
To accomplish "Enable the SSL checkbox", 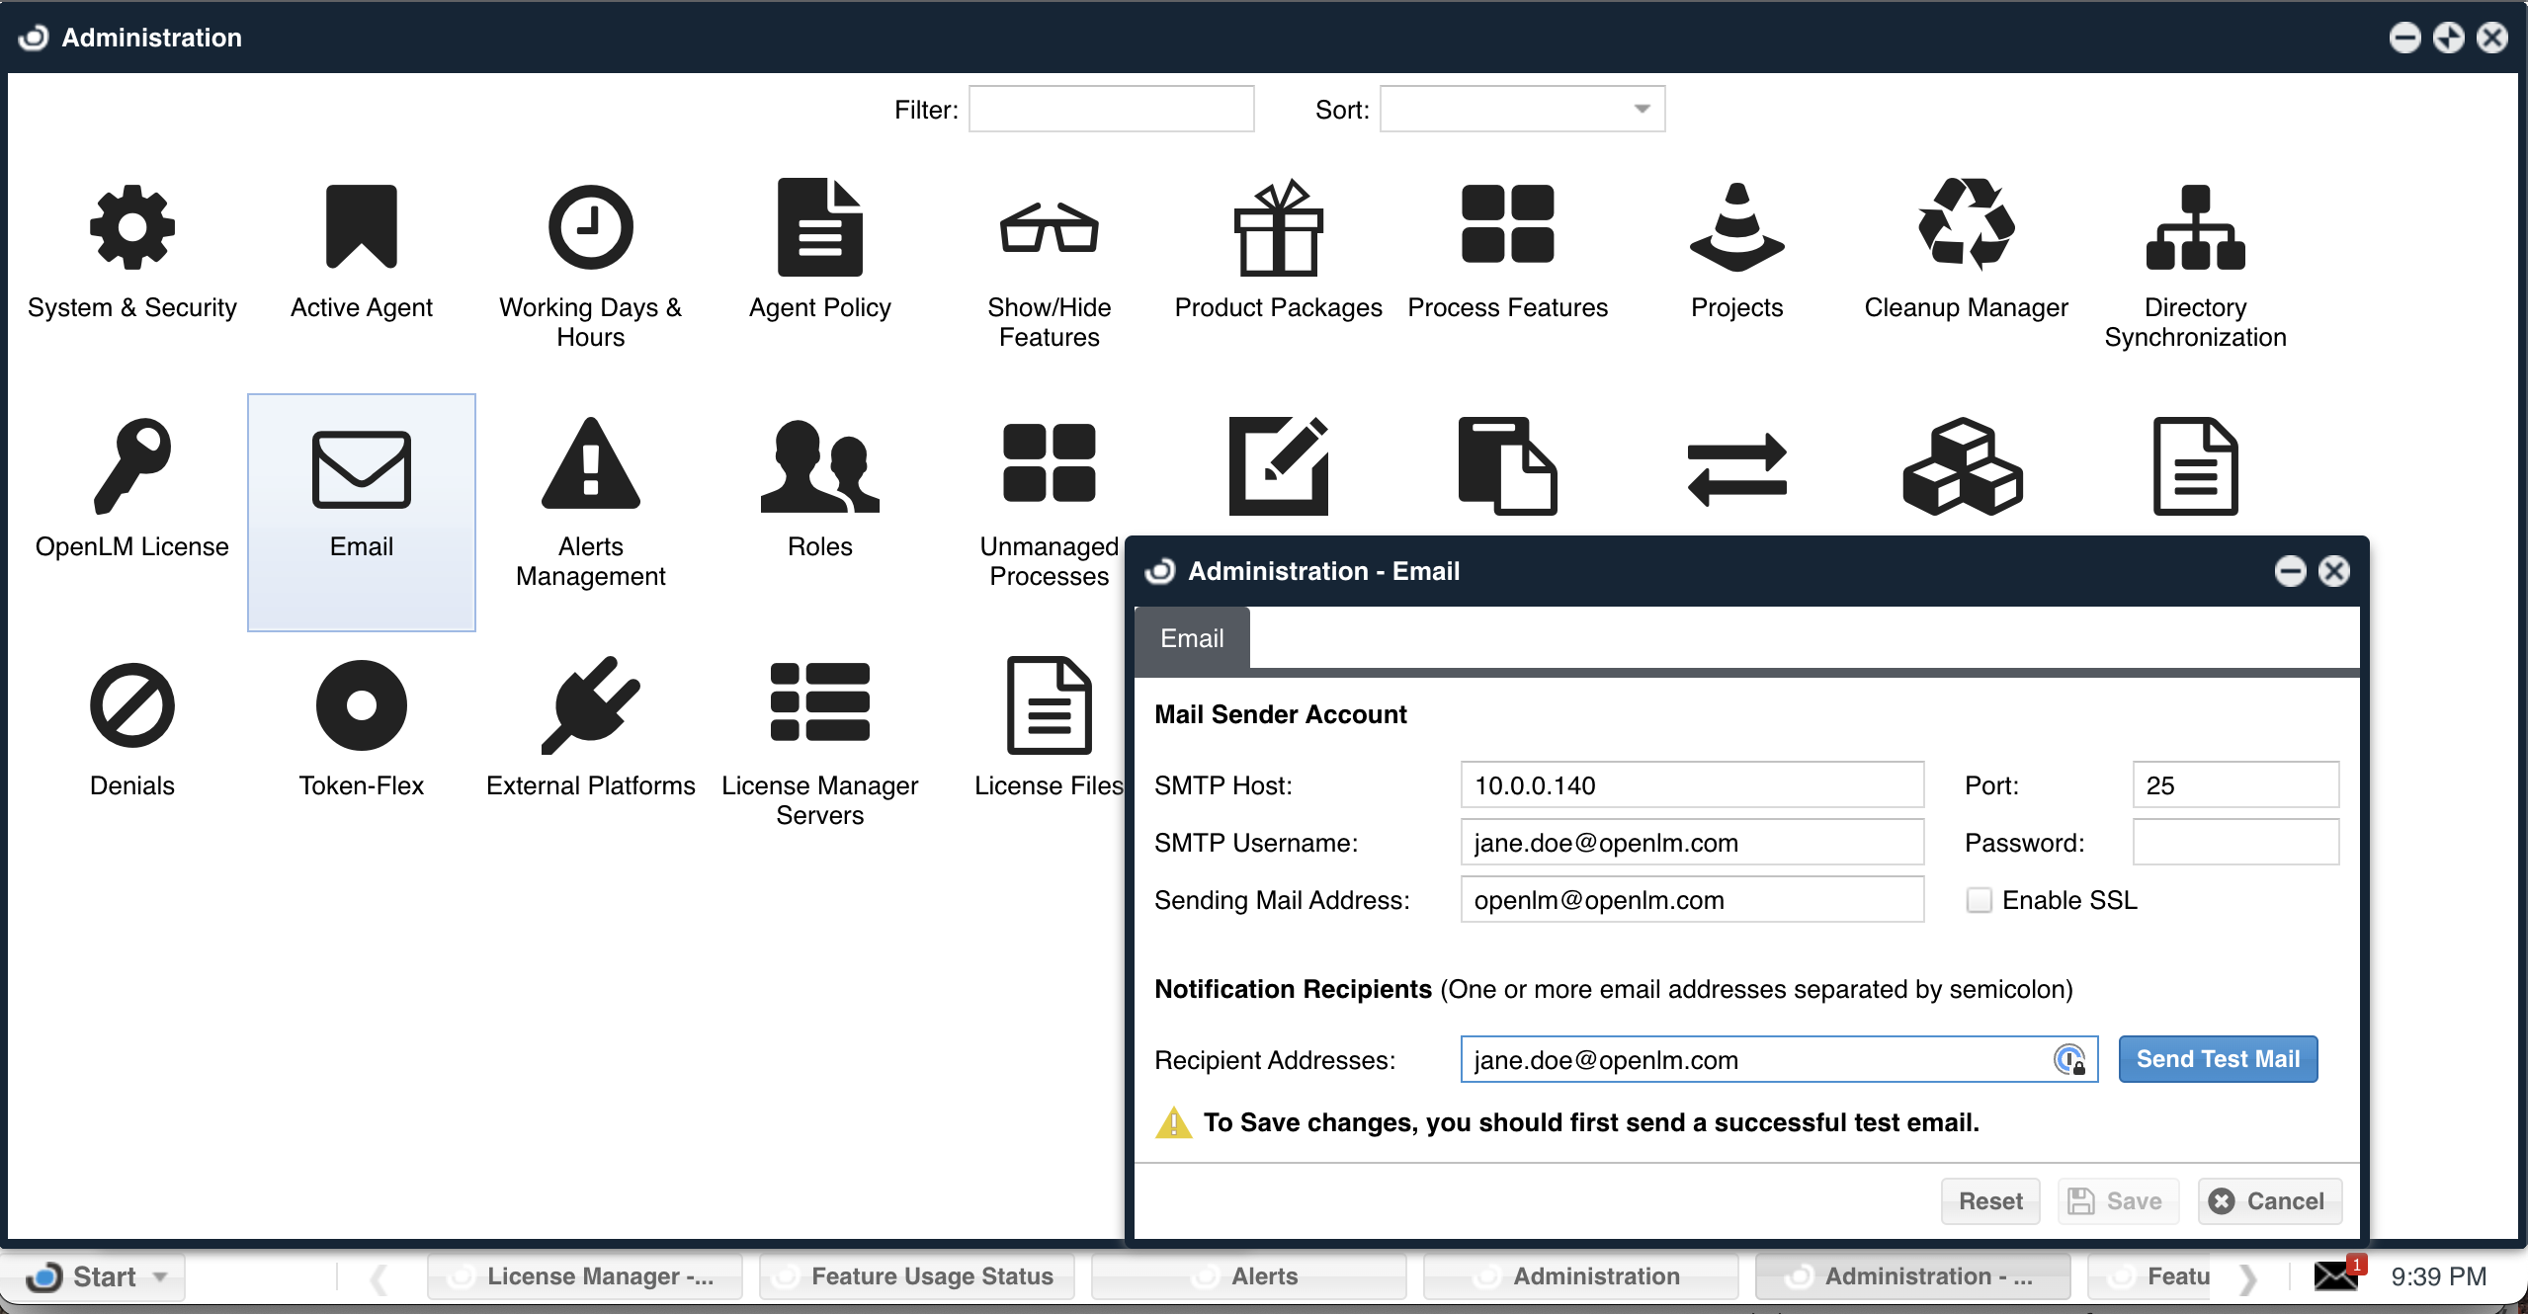I will click(x=1979, y=900).
